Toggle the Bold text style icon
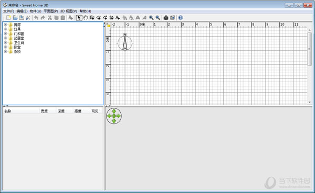315x193 pixels. point(138,18)
